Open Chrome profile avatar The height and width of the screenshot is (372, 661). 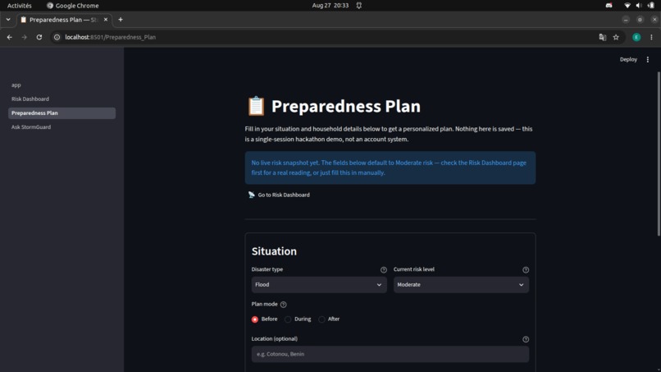636,37
